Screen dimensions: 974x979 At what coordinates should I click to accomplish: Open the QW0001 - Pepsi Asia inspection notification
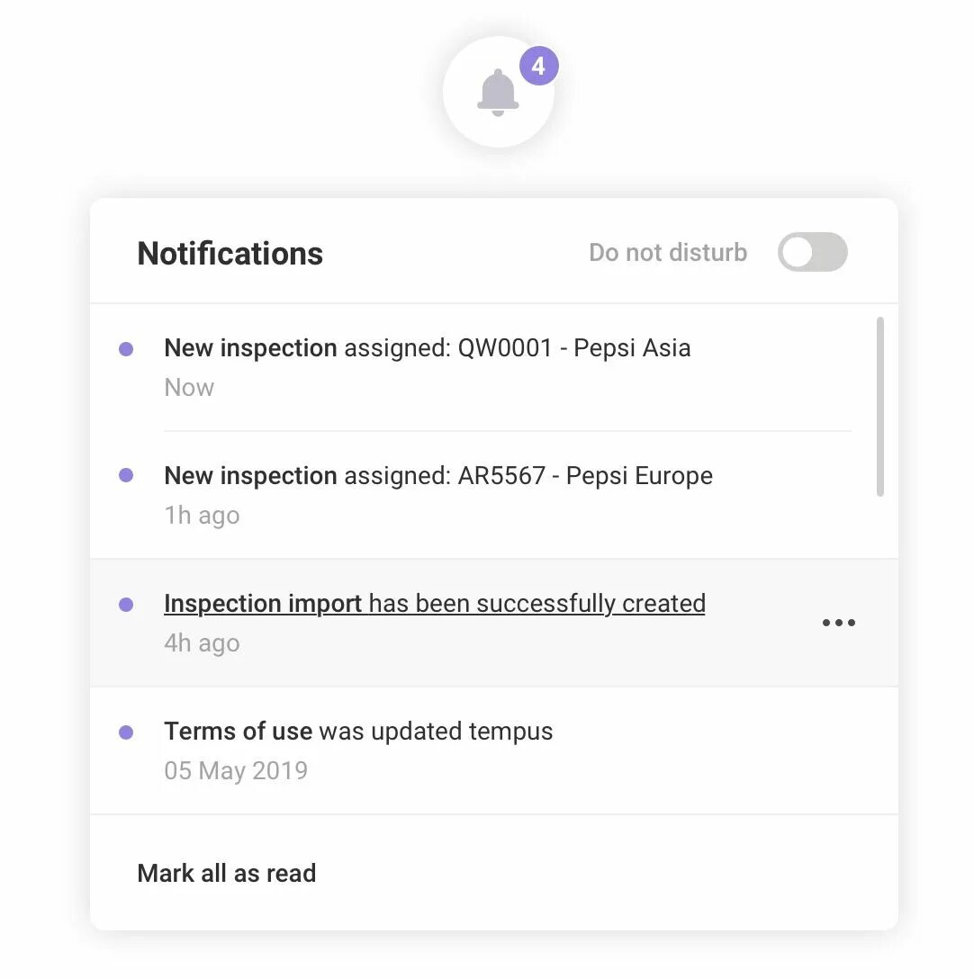(x=428, y=348)
